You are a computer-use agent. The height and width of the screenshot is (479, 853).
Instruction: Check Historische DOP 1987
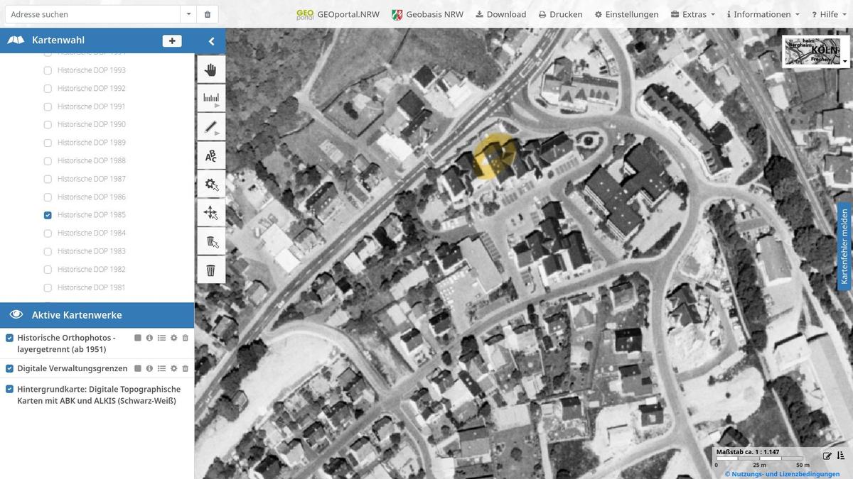coord(48,179)
